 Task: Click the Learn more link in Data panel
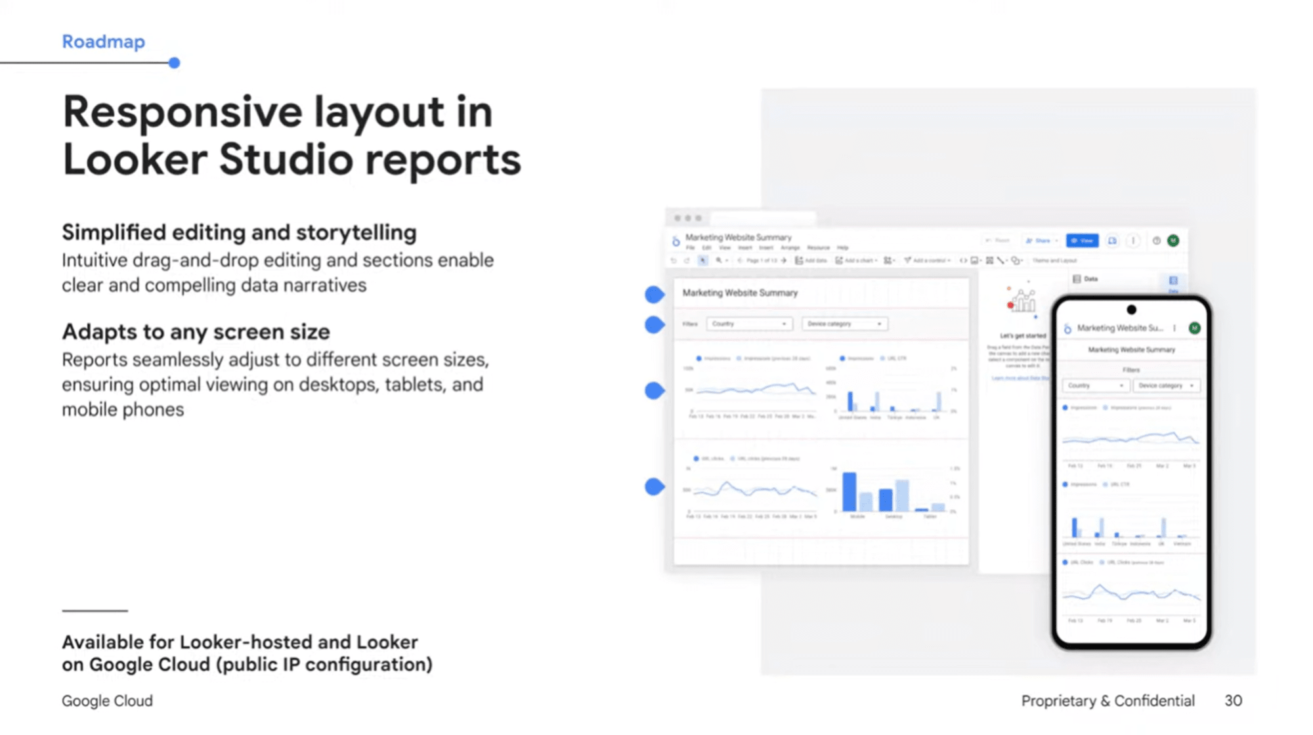(x=1020, y=379)
